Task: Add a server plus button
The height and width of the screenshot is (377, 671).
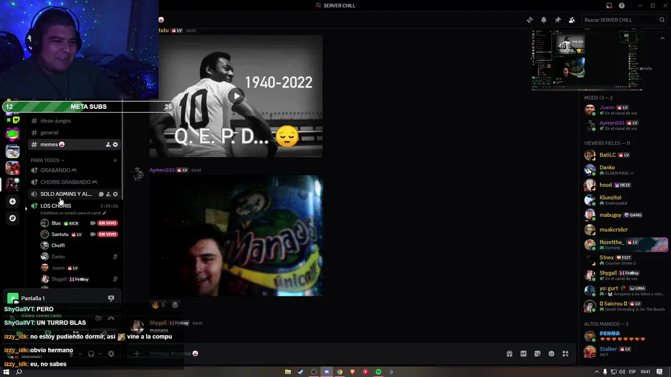Action: point(13,202)
